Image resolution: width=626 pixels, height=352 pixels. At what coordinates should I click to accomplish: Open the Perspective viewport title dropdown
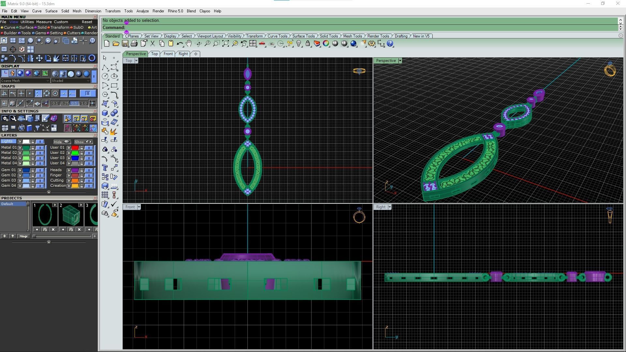400,61
